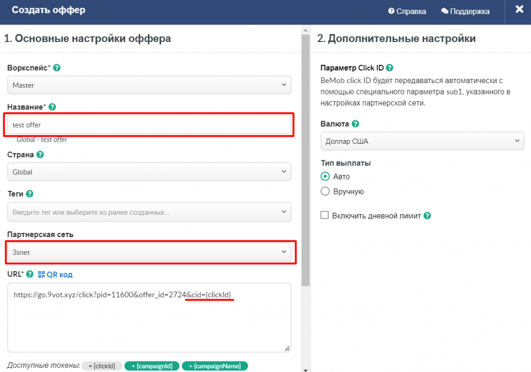Click help icon beside Теги label

[x=30, y=194]
